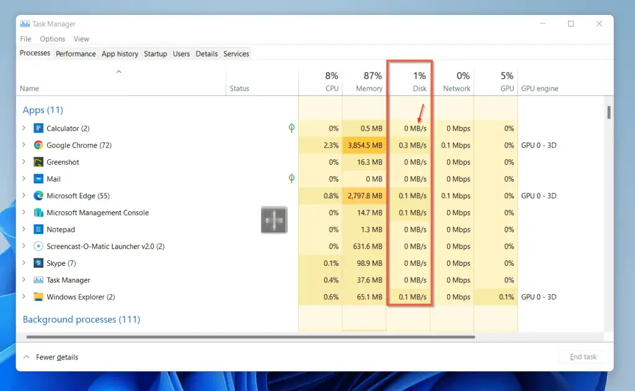
Task: Click the Microsoft Management Console icon
Action: pos(38,213)
